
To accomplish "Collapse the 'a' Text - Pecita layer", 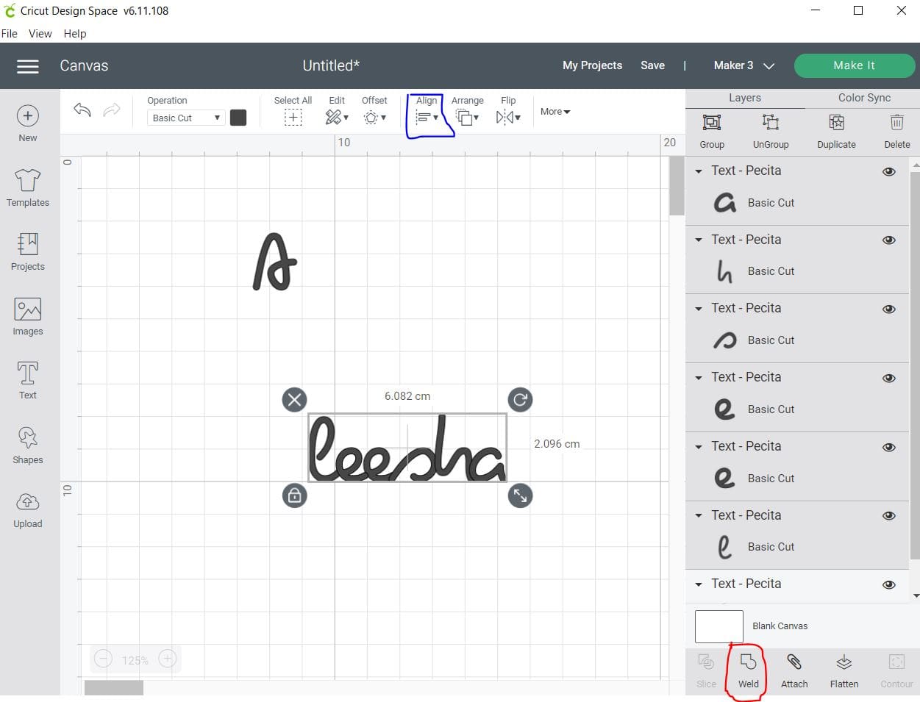I will 699,171.
